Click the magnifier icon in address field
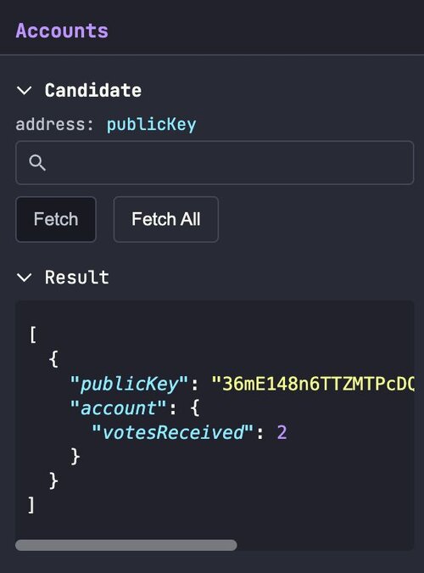Image resolution: width=424 pixels, height=573 pixels. (x=37, y=163)
